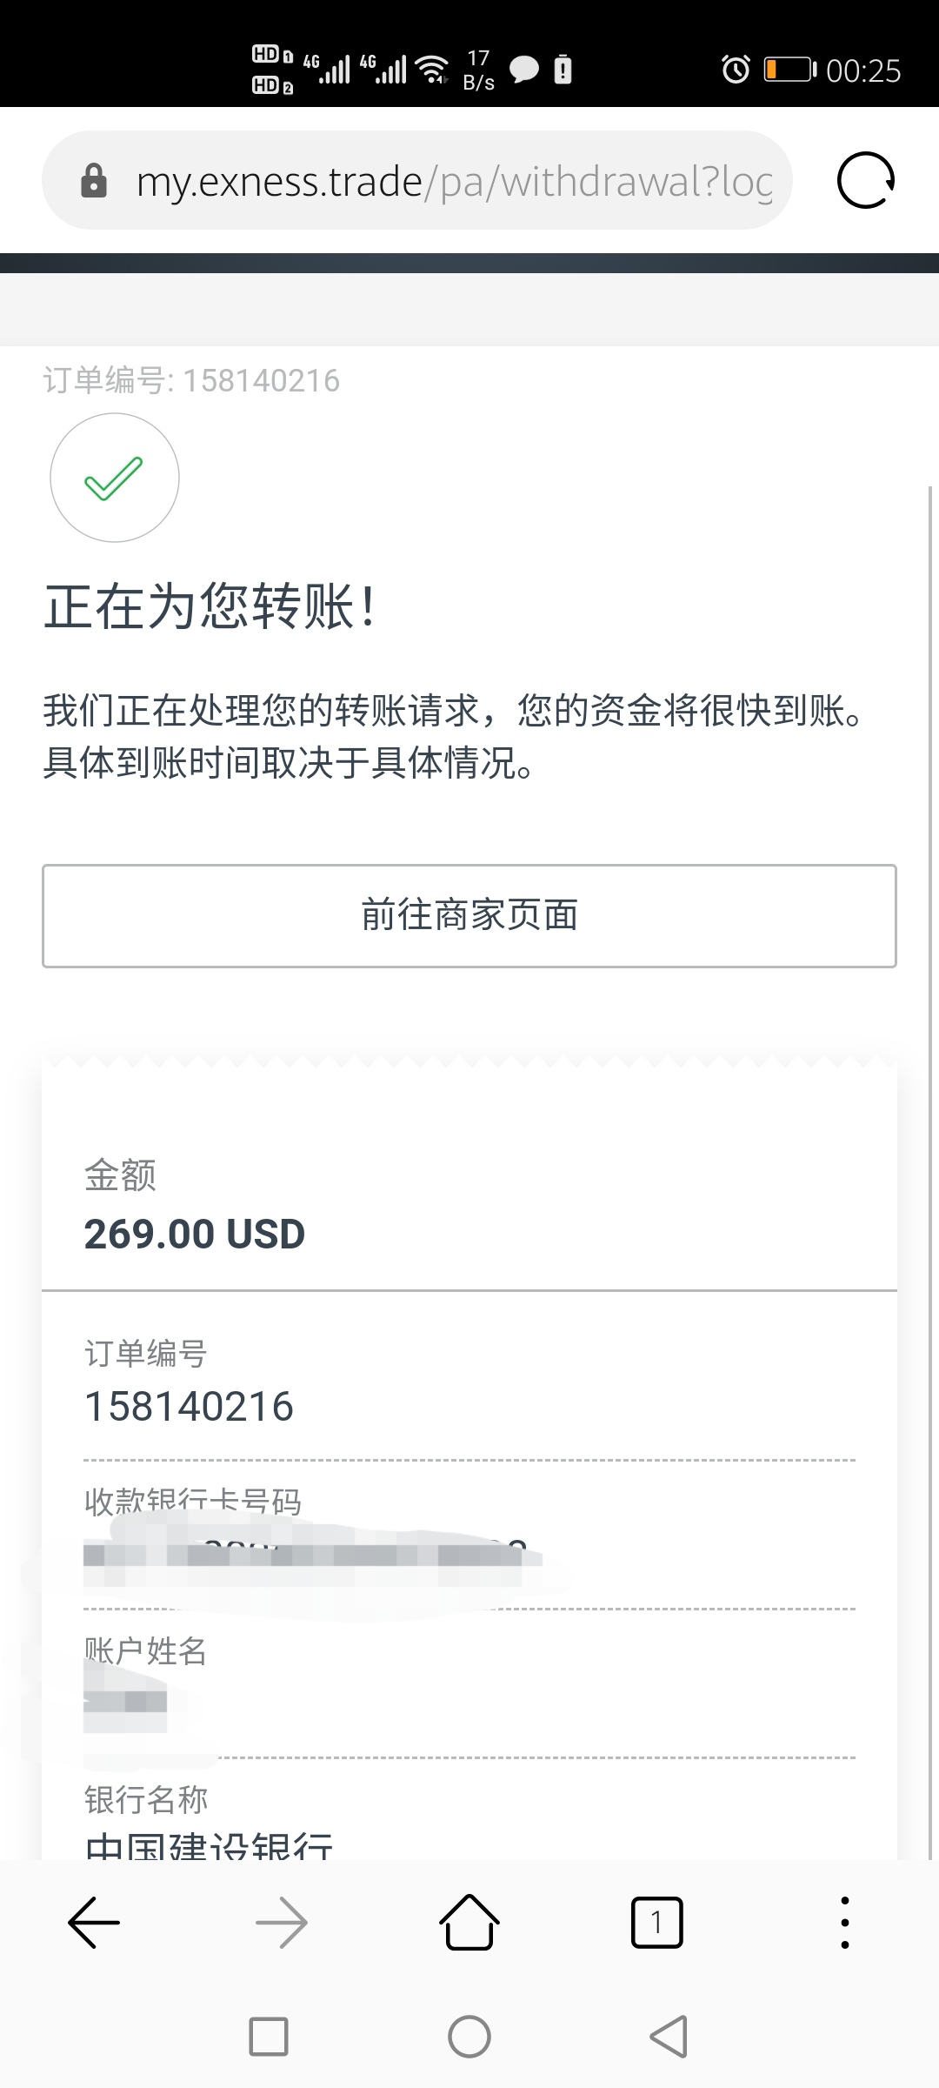
Task: Tap Android back triangle button
Action: click(669, 2037)
